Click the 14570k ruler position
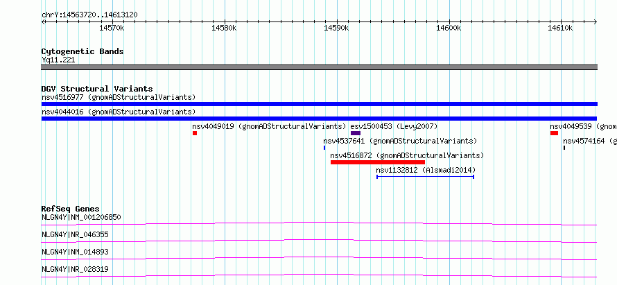Image resolution: width=617 pixels, height=285 pixels. (x=112, y=28)
